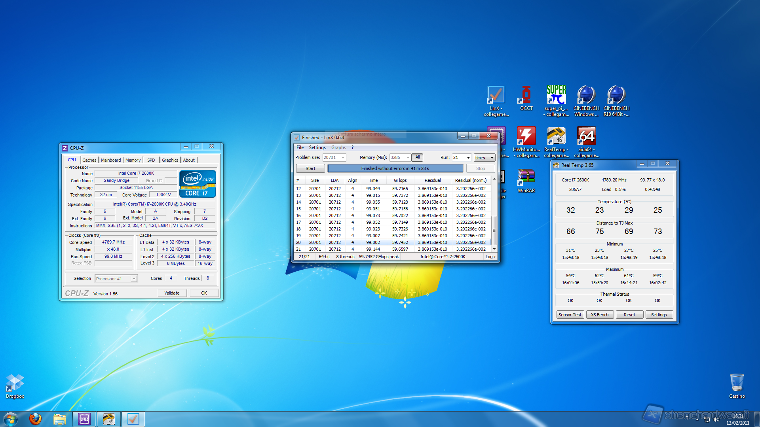The width and height of the screenshot is (760, 427).
Task: Toggle the All memory button in LinX
Action: click(x=417, y=157)
